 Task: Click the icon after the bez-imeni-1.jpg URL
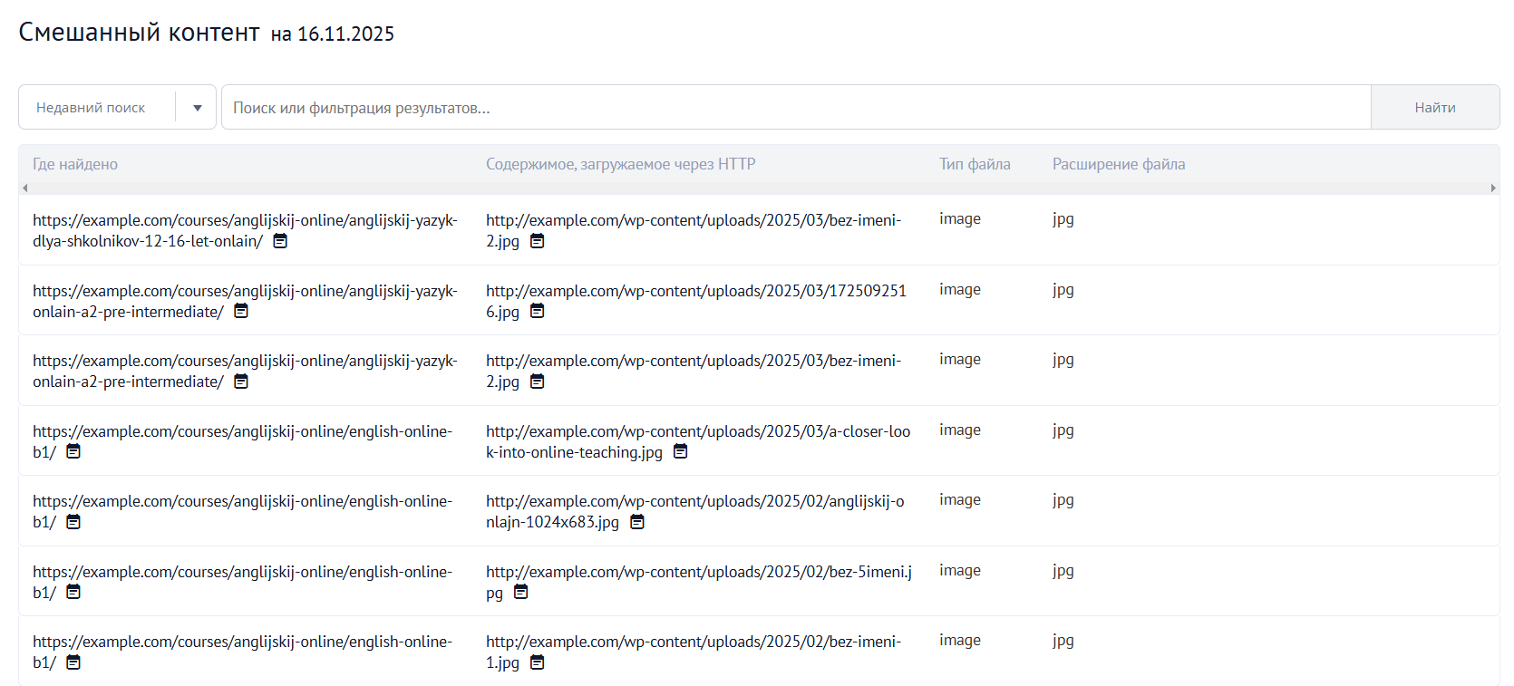click(538, 662)
